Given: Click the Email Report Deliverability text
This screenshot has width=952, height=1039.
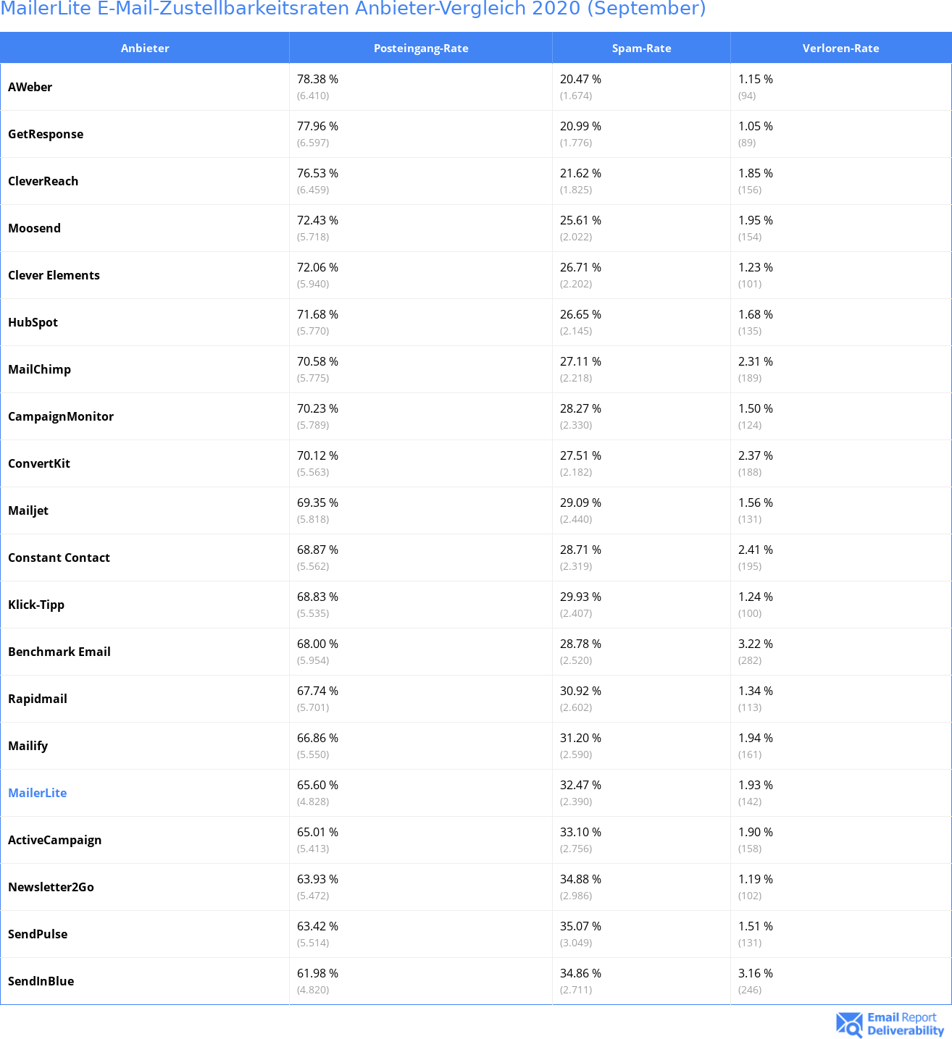Looking at the screenshot, I should click(x=906, y=1024).
